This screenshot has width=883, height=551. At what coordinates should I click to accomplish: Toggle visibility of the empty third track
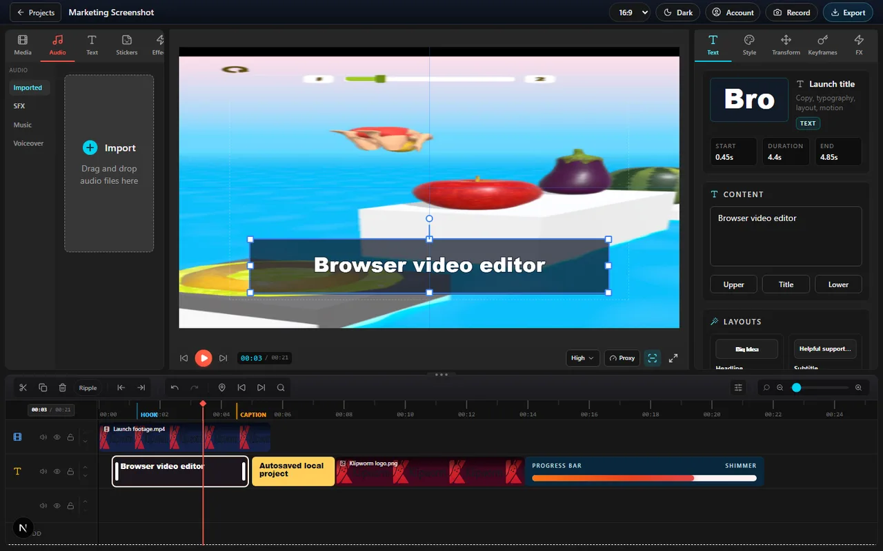pyautogui.click(x=57, y=506)
